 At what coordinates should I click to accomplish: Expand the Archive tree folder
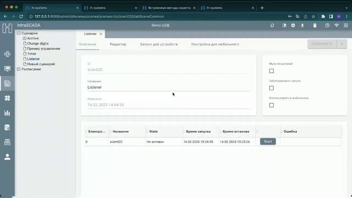tap(25, 38)
